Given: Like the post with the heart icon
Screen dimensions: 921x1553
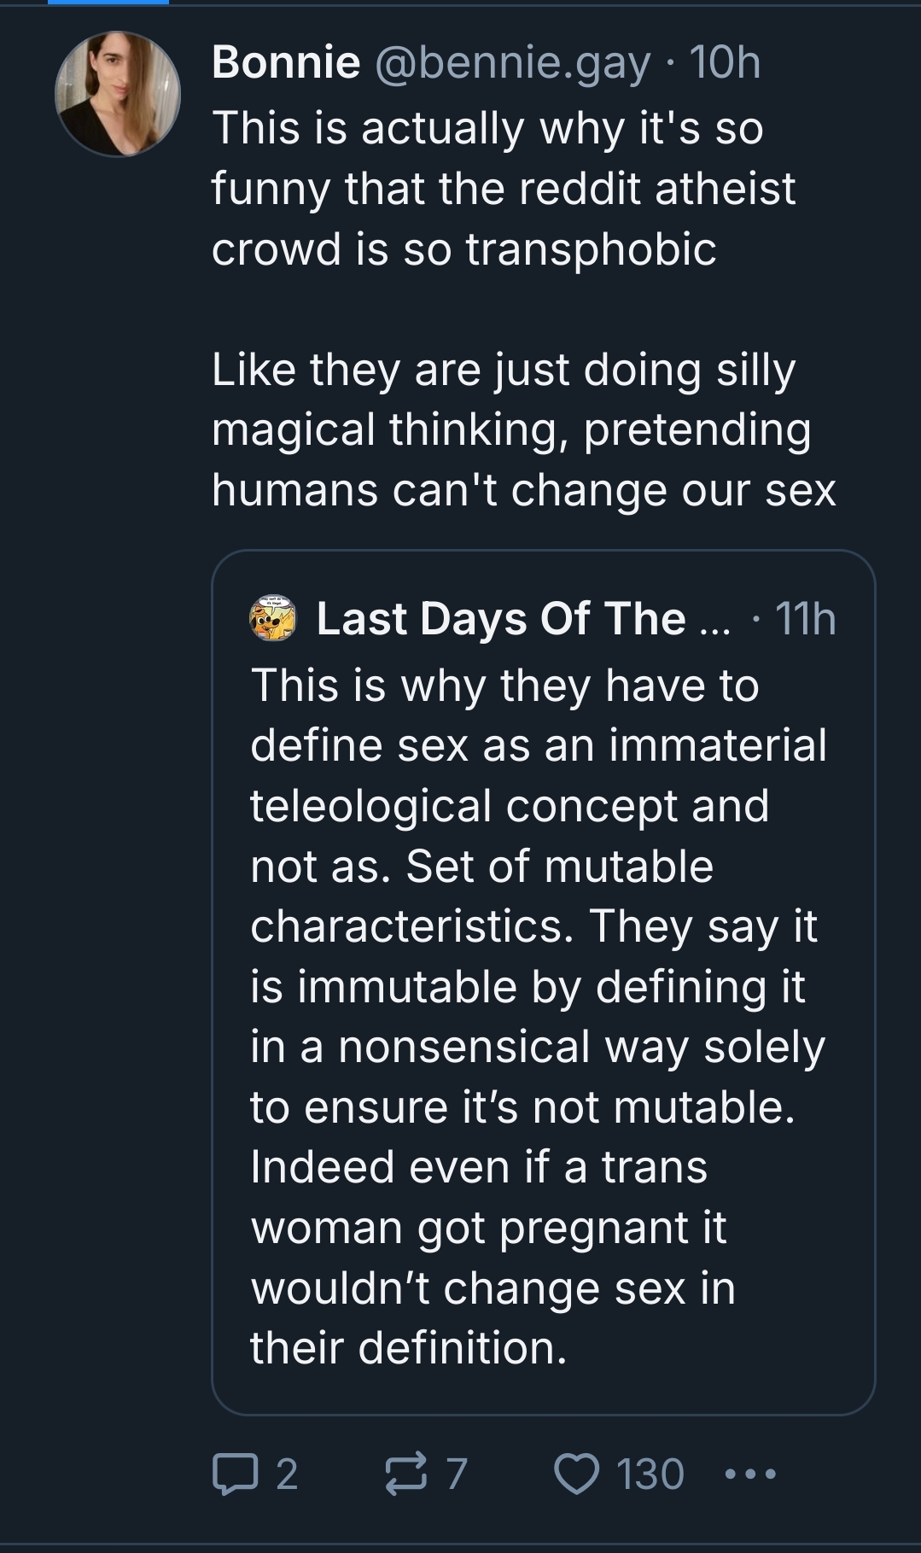Looking at the screenshot, I should point(577,1474).
